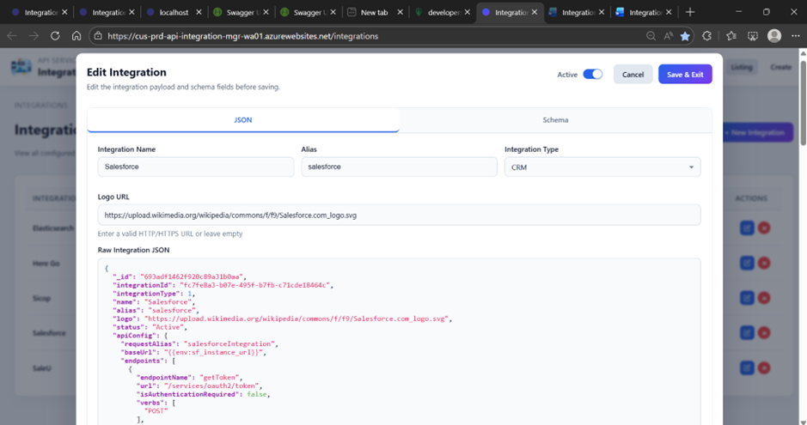Screen dimensions: 807x425
Task: Click the delete icon in the Elasticsearch row
Action: click(x=764, y=228)
